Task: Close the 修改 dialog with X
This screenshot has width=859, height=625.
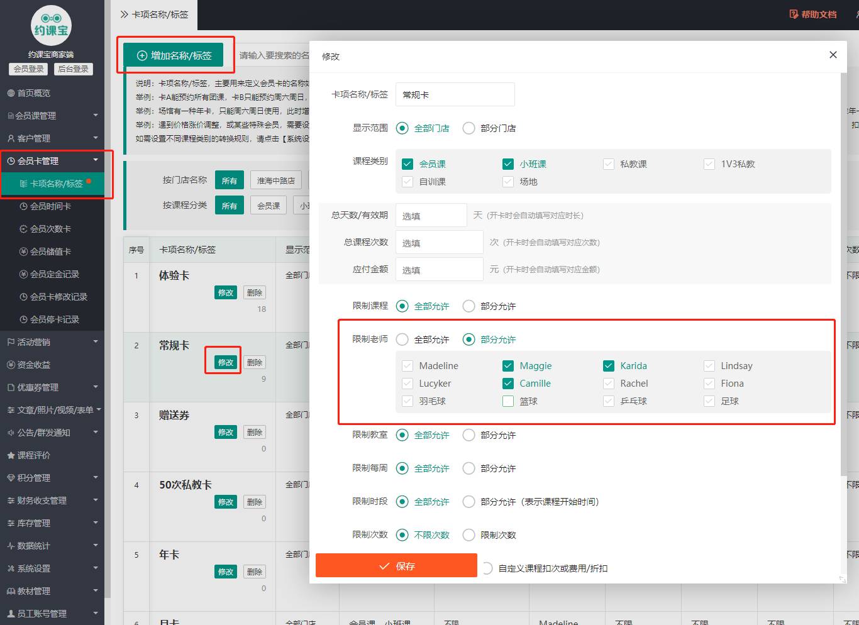Action: pos(833,55)
